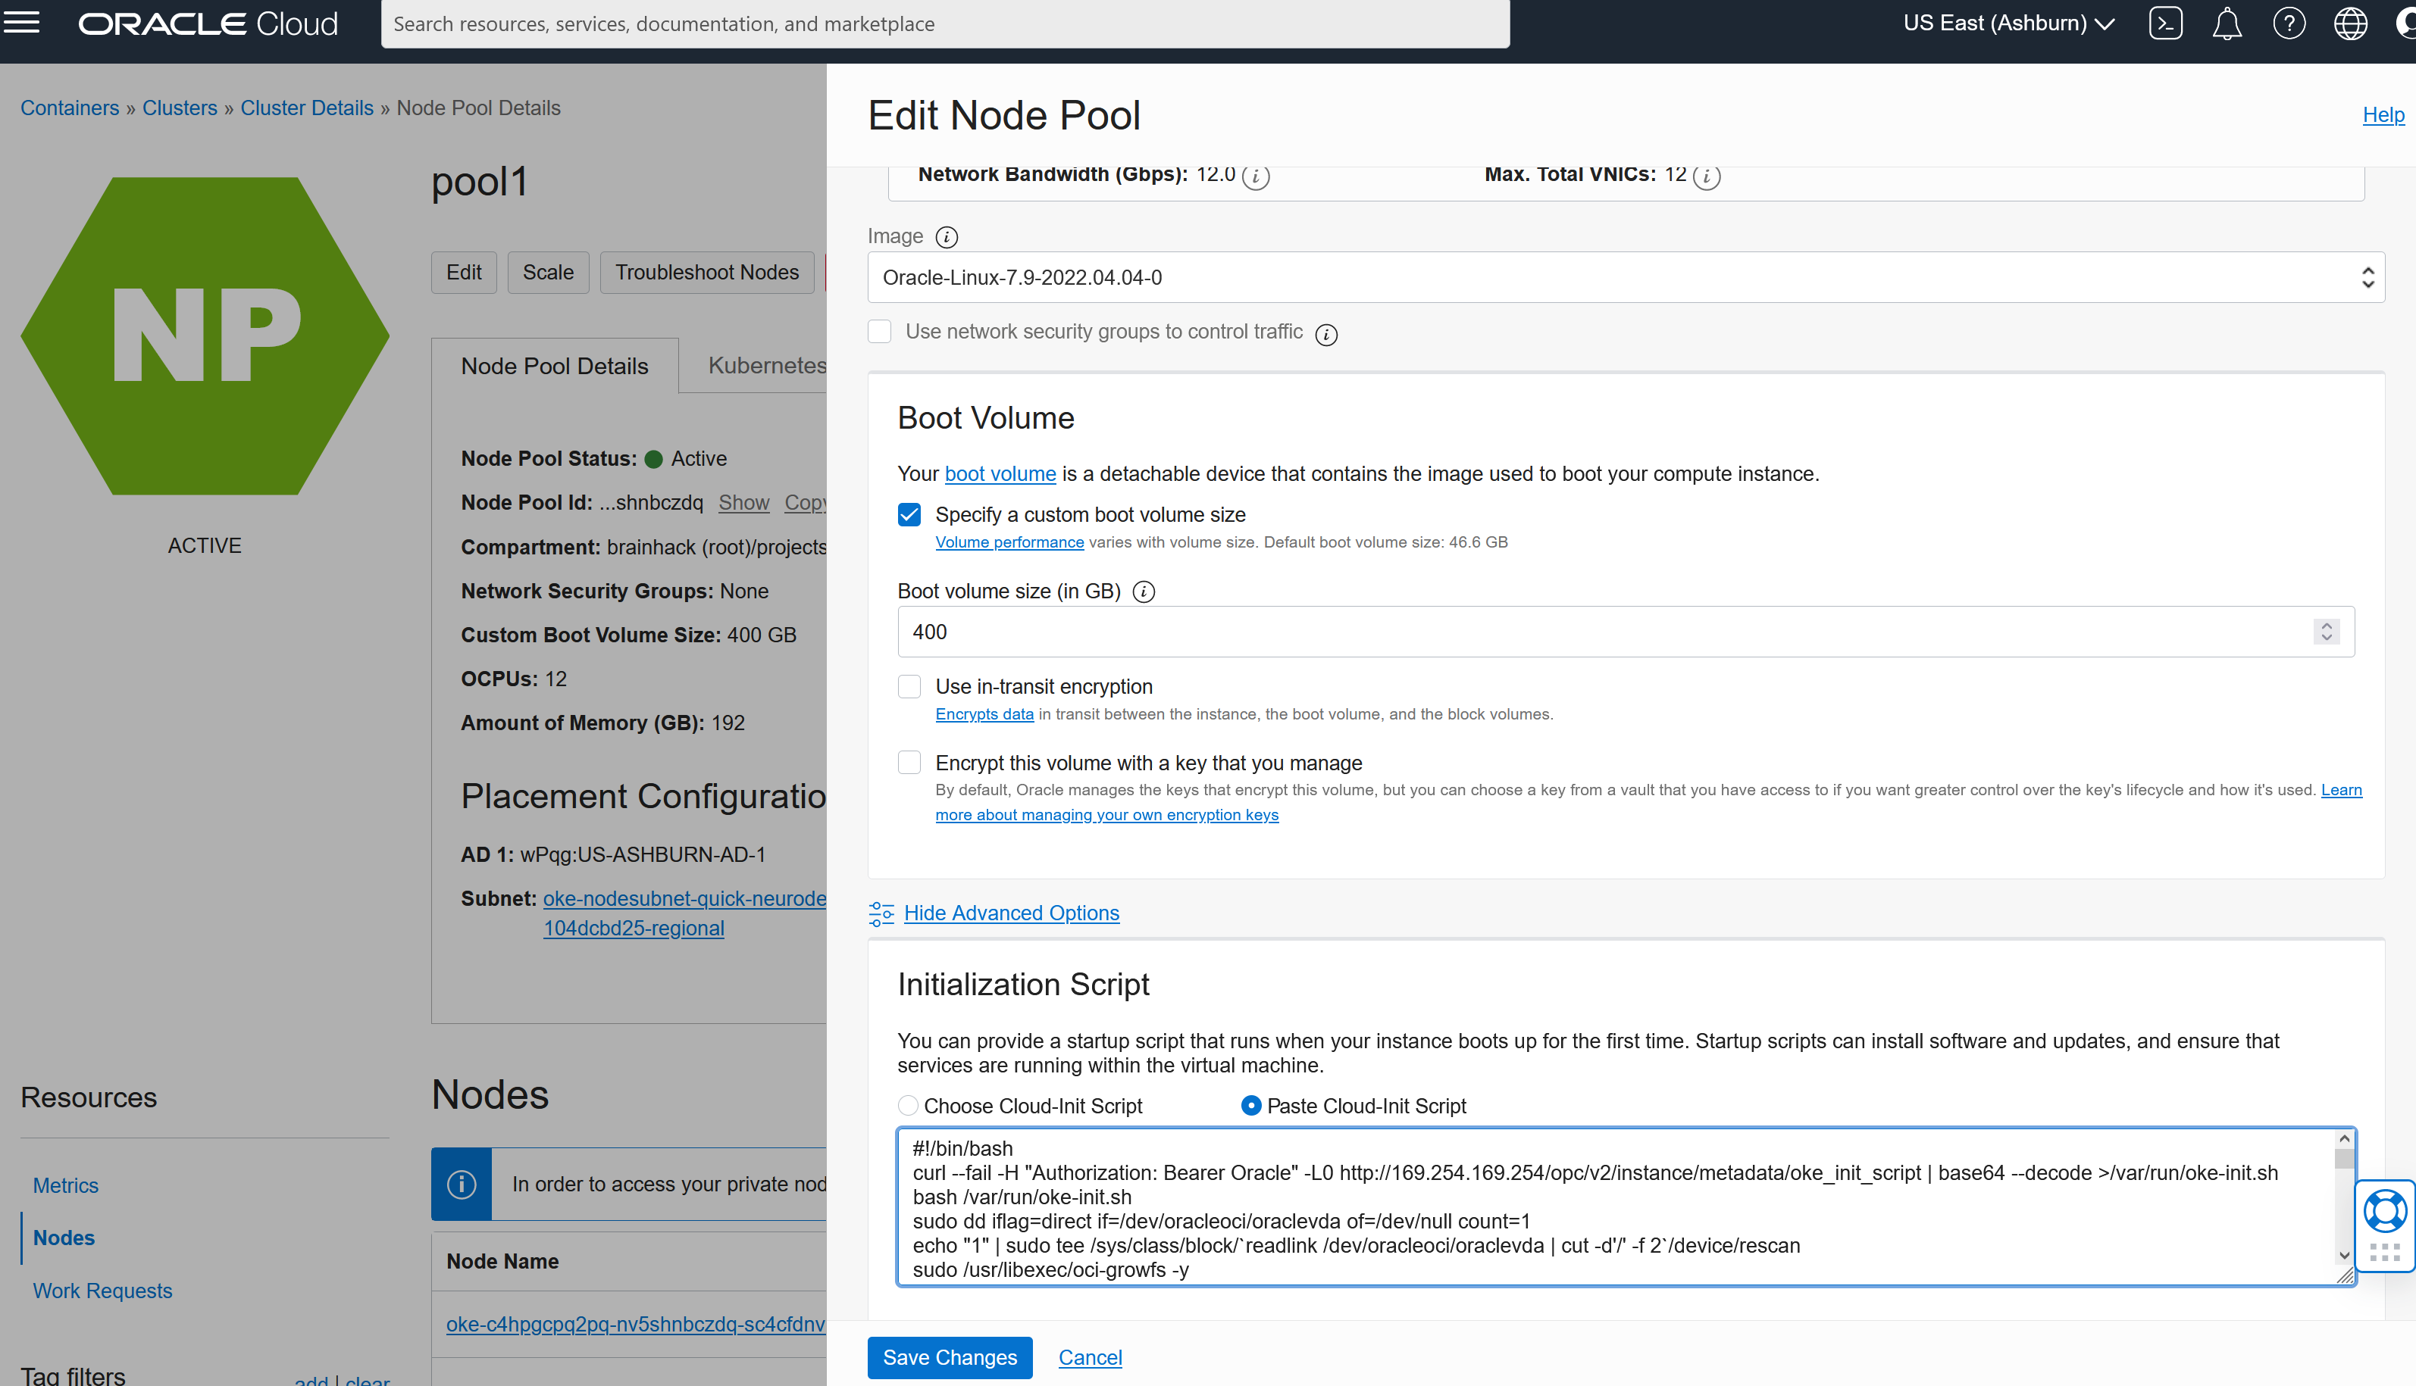Click the grid dots below lifebuoy widget
The height and width of the screenshot is (1386, 2416).
[x=2386, y=1253]
